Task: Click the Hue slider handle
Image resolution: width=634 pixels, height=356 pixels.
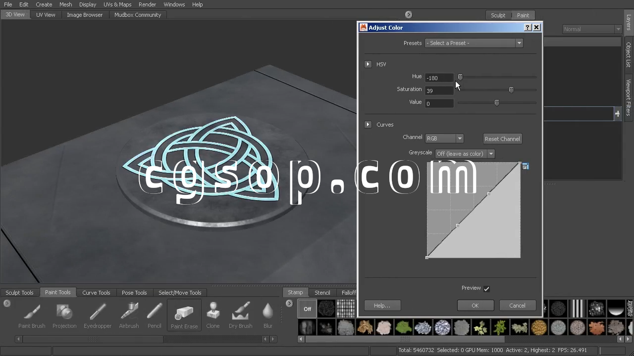Action: coord(460,77)
